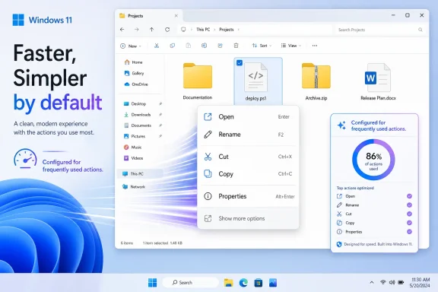
Task: Click the Share icon in Explorer toolbar
Action: click(220, 46)
